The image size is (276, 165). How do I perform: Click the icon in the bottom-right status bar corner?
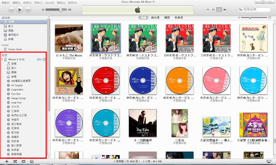(x=269, y=162)
